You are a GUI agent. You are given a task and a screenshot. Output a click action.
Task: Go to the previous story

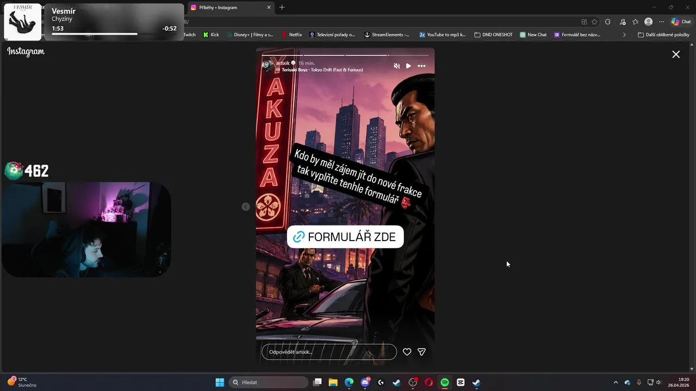click(x=246, y=206)
